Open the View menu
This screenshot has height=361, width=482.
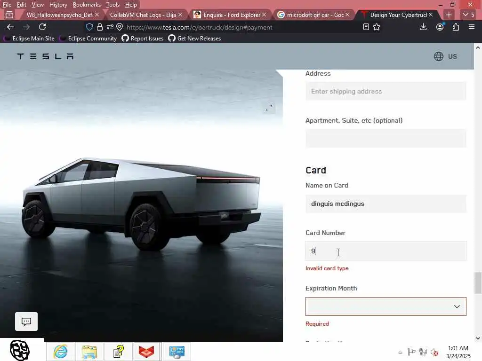38,5
